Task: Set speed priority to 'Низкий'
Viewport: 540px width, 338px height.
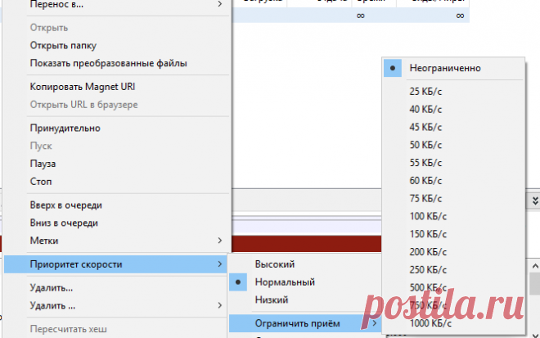Action: click(305, 300)
